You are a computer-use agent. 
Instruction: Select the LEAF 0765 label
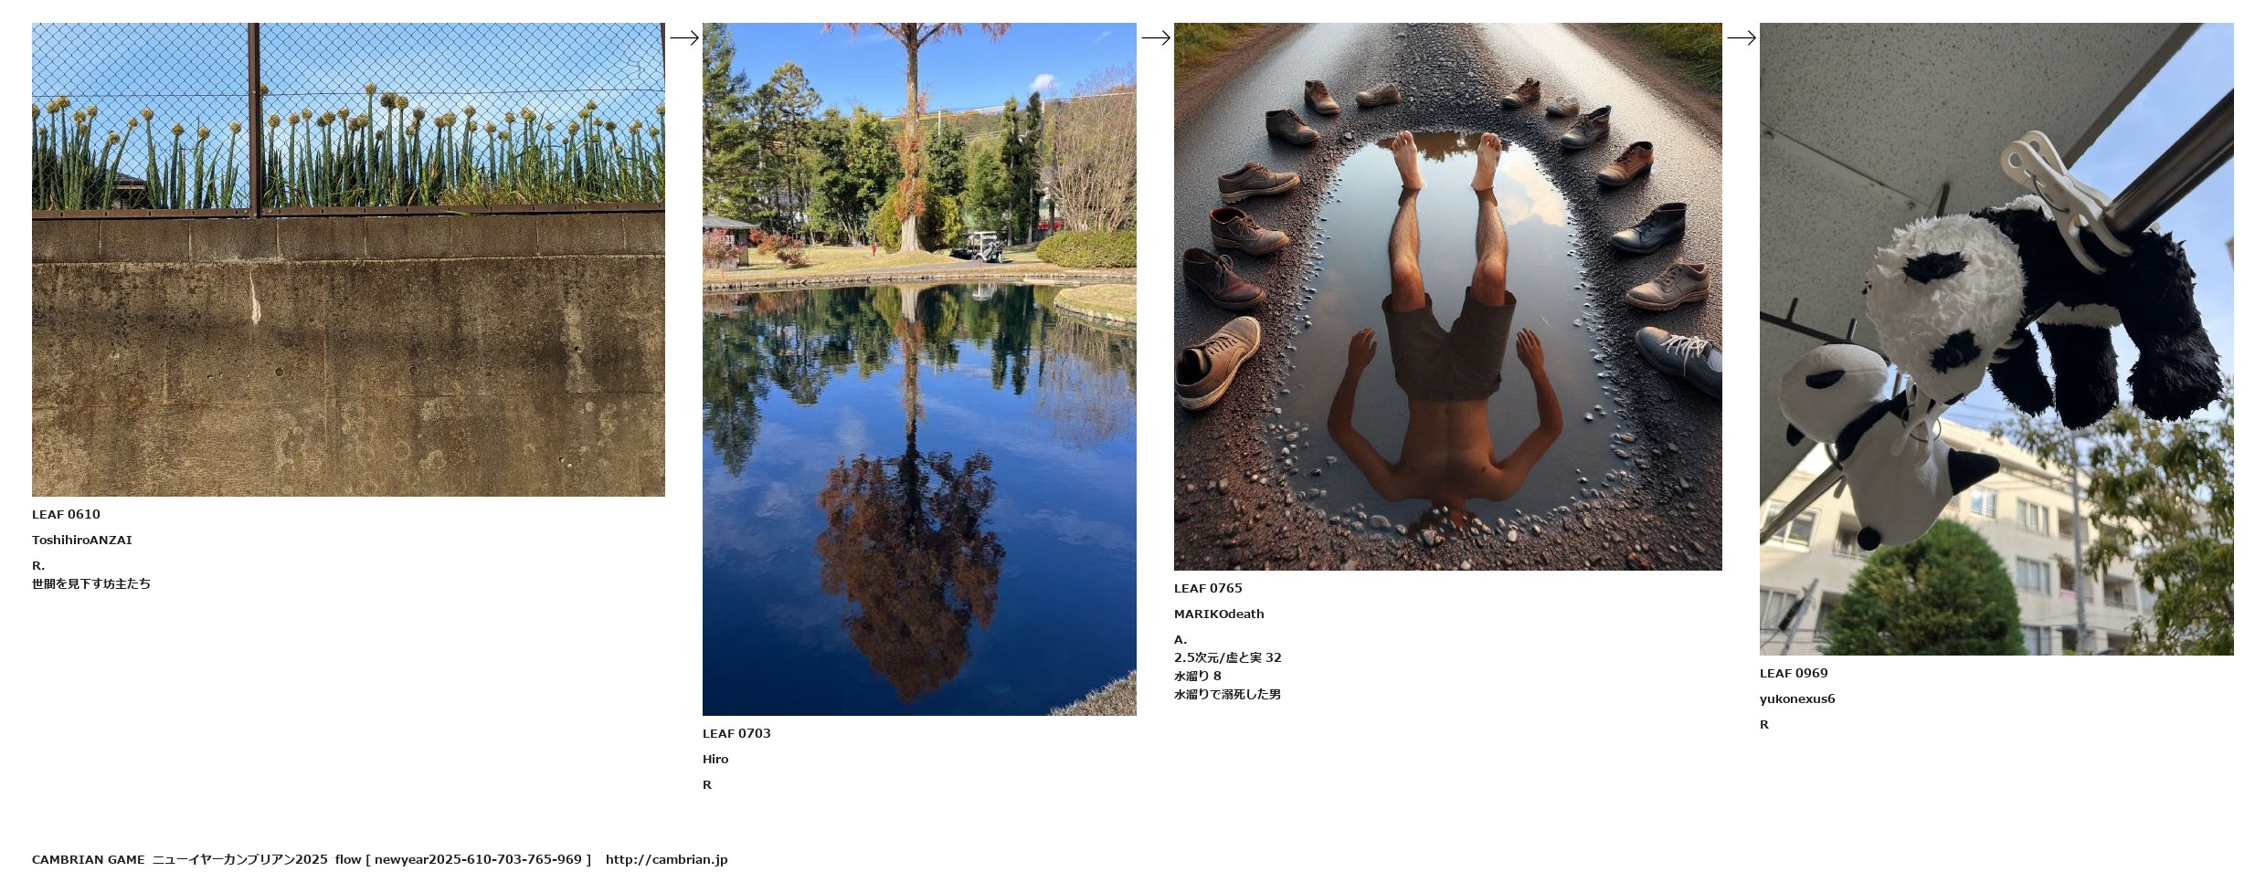tap(1208, 588)
